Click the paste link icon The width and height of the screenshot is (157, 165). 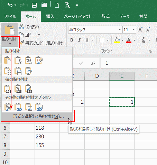click(x=18, y=107)
